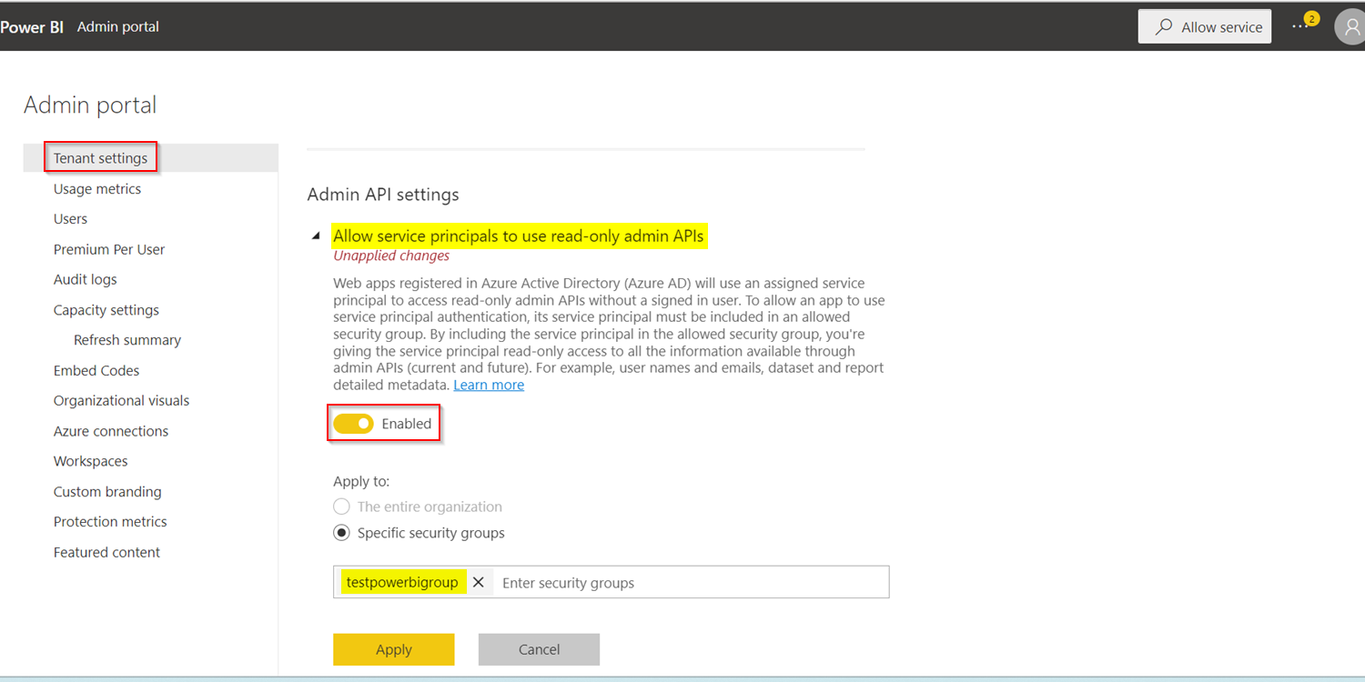Click the Cancel button
Image resolution: width=1365 pixels, height=682 pixels.
[539, 649]
